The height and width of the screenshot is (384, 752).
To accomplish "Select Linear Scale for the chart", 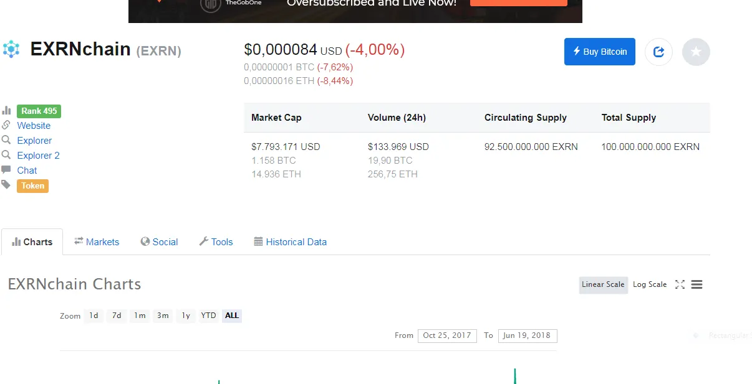I will pos(603,285).
